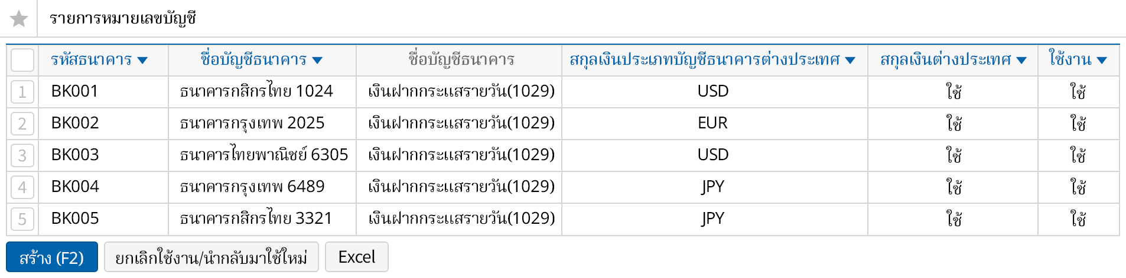Click bank code BK002 cell
1126x278 pixels.
[75, 123]
